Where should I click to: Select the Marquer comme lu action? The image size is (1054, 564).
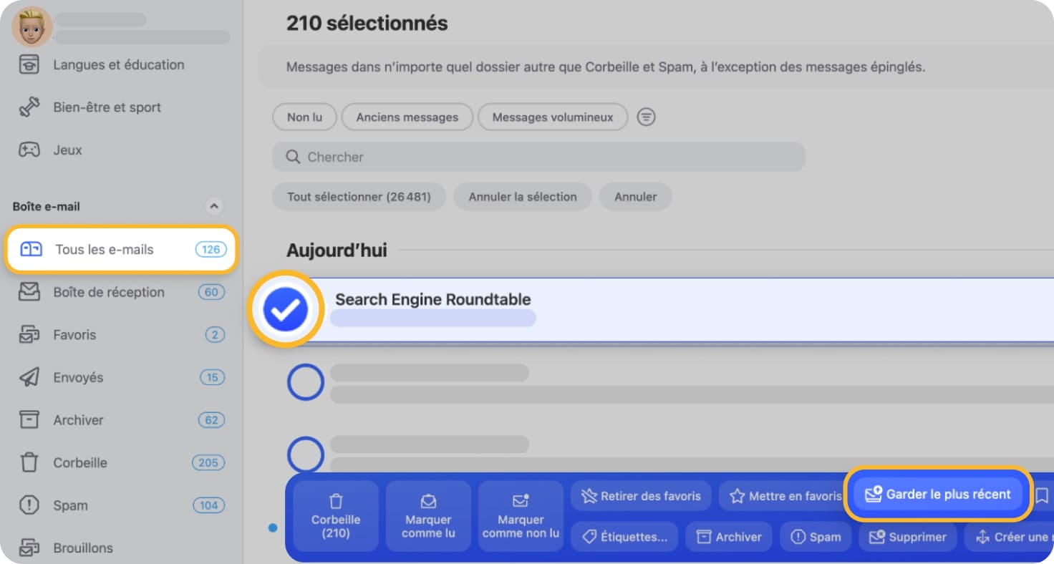point(427,515)
